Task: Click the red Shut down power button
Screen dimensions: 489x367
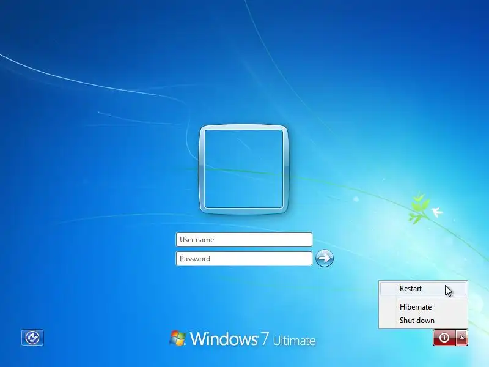Action: 444,338
